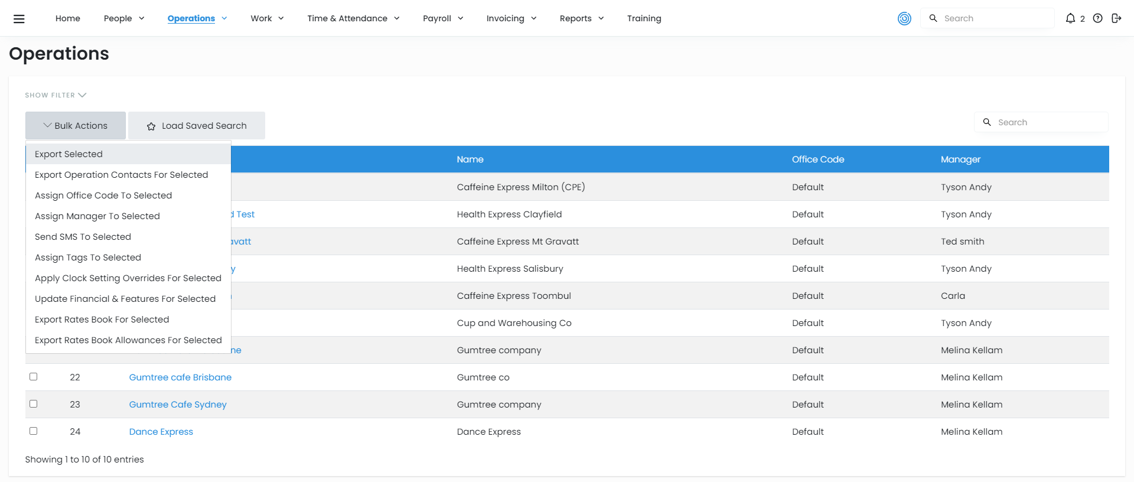Check the Dance Express row checkbox
1134x482 pixels.
(x=34, y=431)
